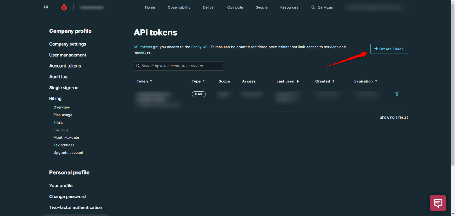Open the feedback chat bubble icon
The image size is (455, 216).
point(438,203)
